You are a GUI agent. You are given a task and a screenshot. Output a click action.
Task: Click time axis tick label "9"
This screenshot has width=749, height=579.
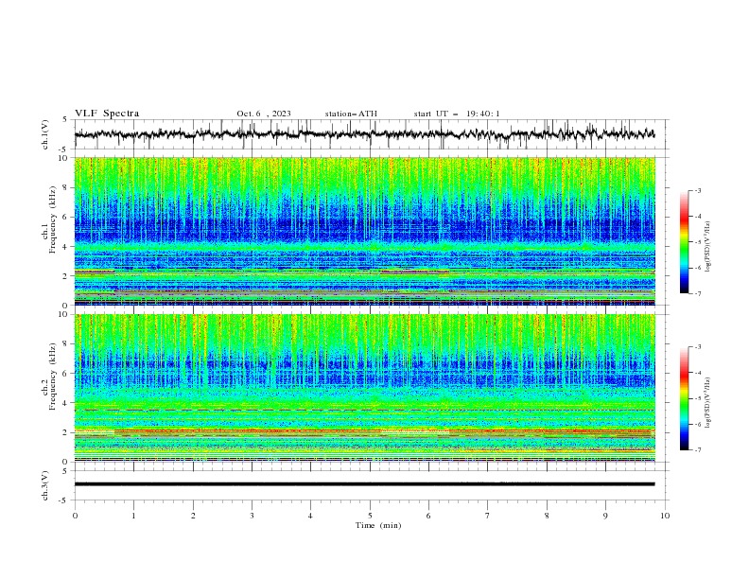605,516
